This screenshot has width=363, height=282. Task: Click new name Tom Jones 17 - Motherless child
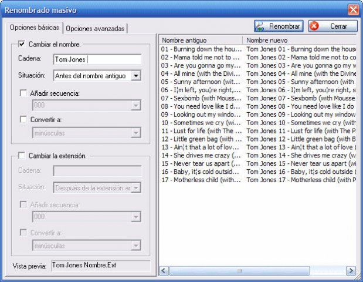click(x=301, y=180)
